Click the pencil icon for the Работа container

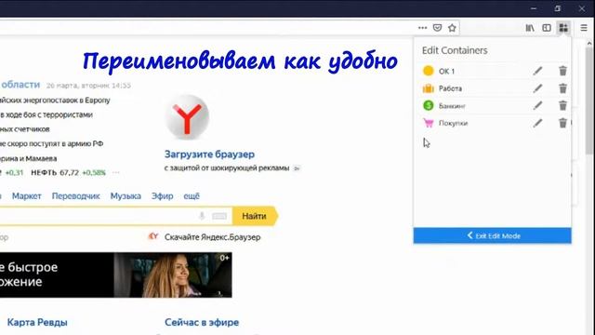537,88
